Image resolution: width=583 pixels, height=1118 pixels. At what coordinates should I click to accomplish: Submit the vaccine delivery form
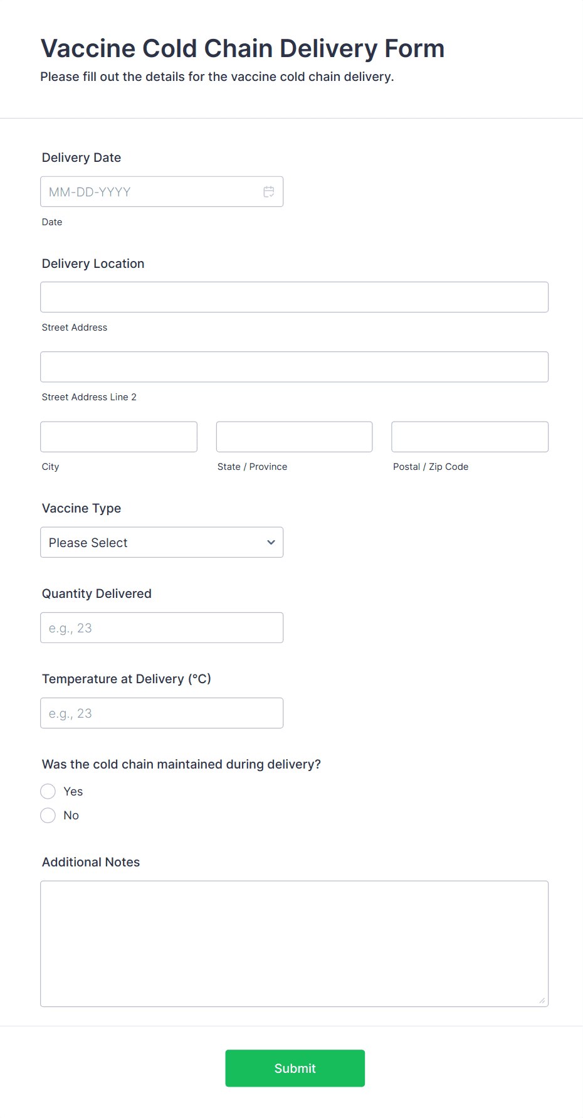pyautogui.click(x=295, y=1068)
